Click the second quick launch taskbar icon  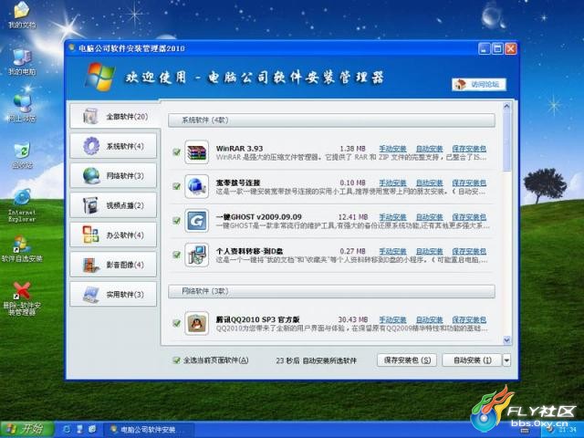79,430
